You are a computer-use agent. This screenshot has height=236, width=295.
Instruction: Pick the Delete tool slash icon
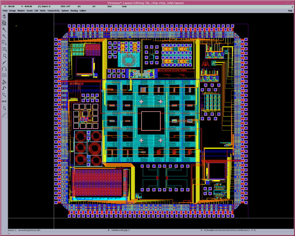4,62
